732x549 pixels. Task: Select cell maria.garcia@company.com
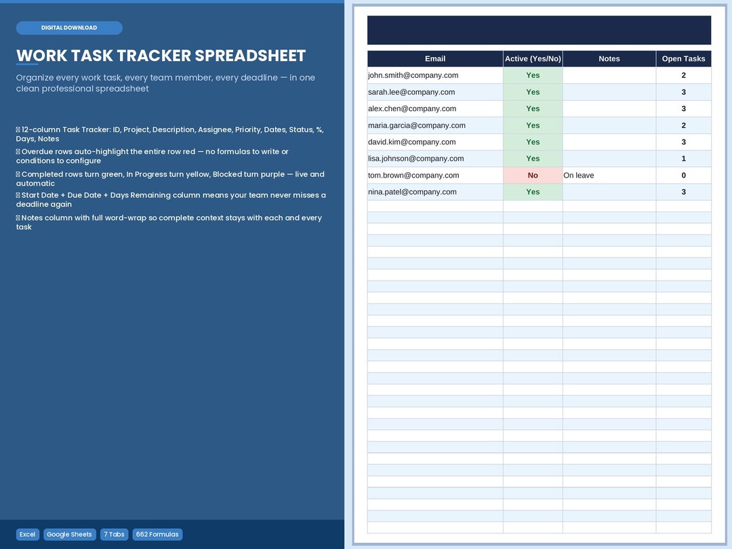(x=435, y=125)
